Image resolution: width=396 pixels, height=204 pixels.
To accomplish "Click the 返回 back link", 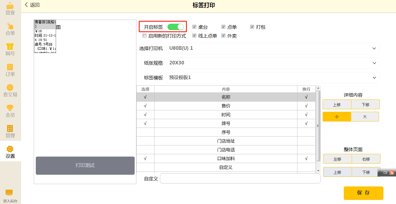I will [x=32, y=5].
